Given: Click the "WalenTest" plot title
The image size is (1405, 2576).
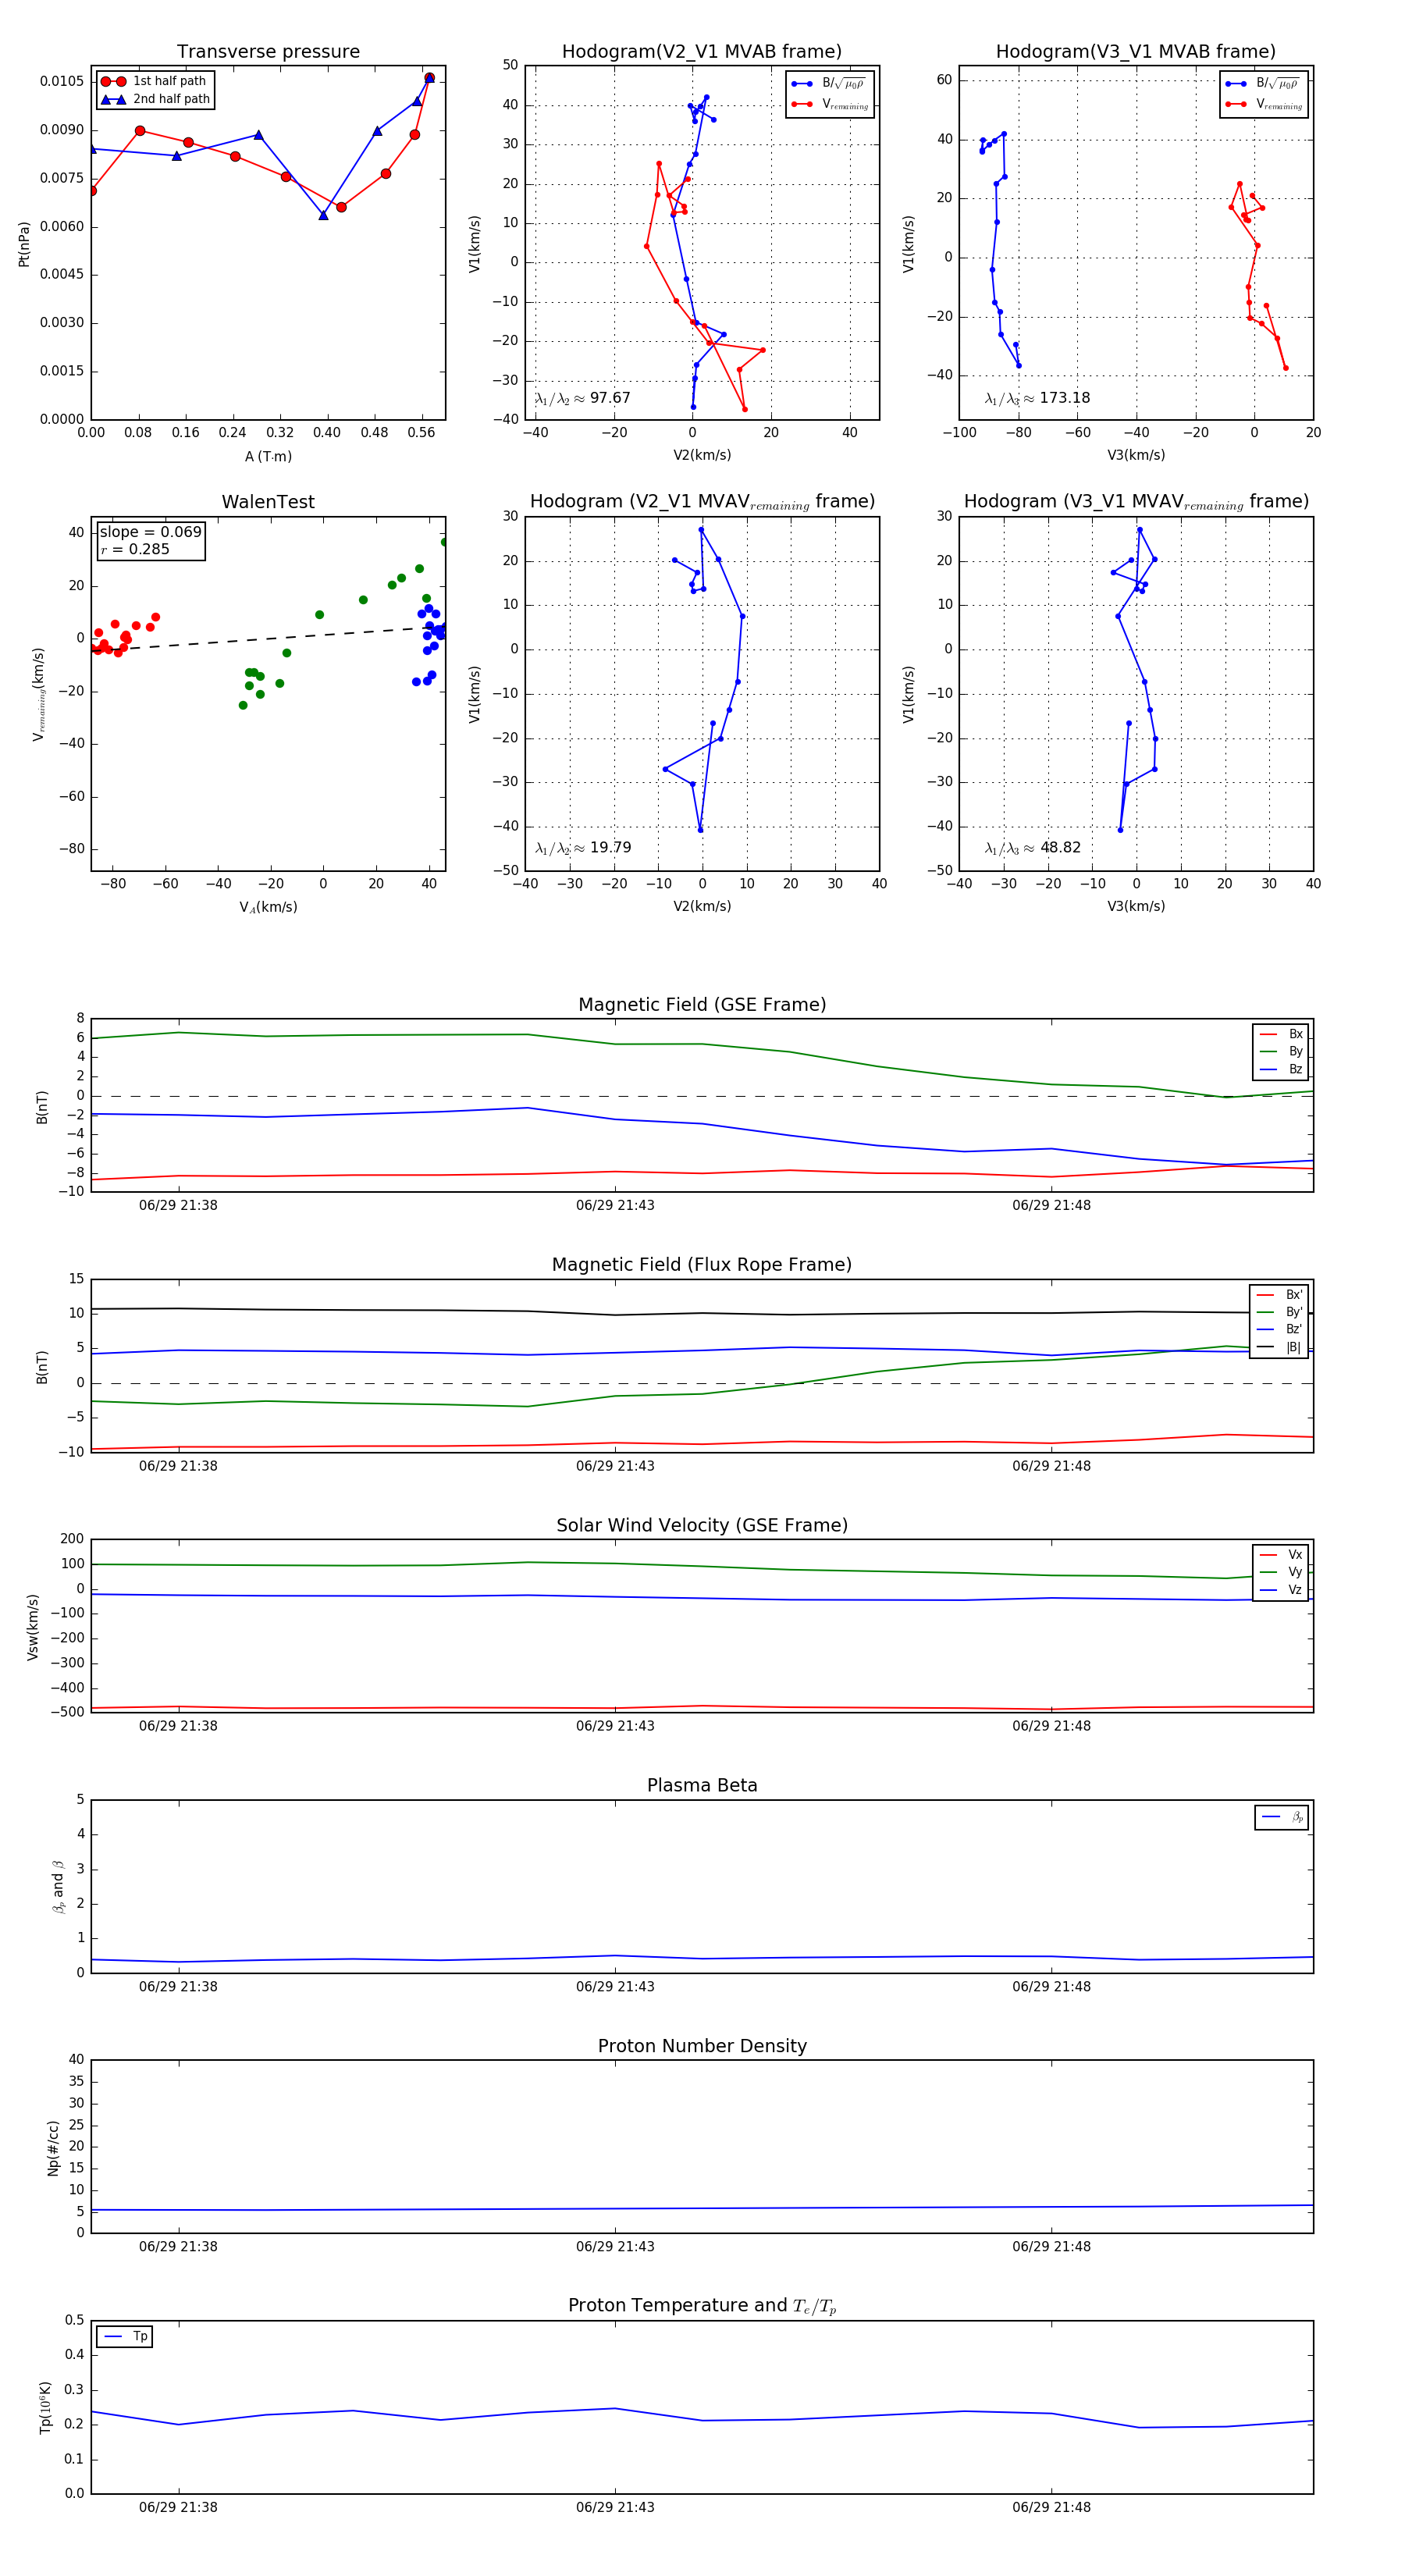Looking at the screenshot, I should [x=268, y=502].
